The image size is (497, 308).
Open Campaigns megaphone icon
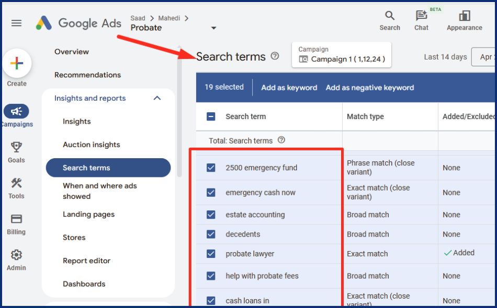click(x=16, y=111)
